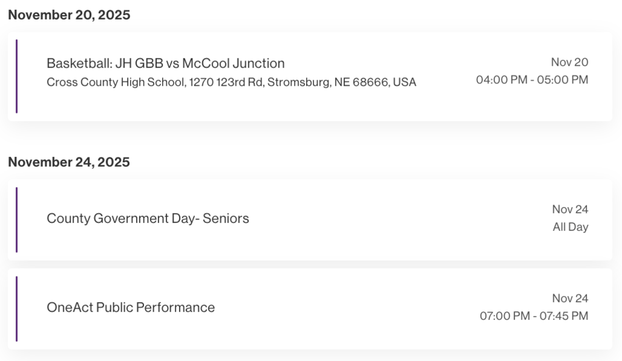Viewport: 622px width, 361px height.
Task: Click the purple bar on the Basketball card
Action: (16, 77)
